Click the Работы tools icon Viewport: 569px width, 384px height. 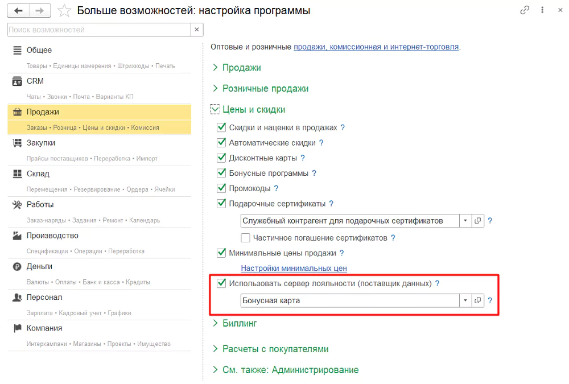(17, 205)
